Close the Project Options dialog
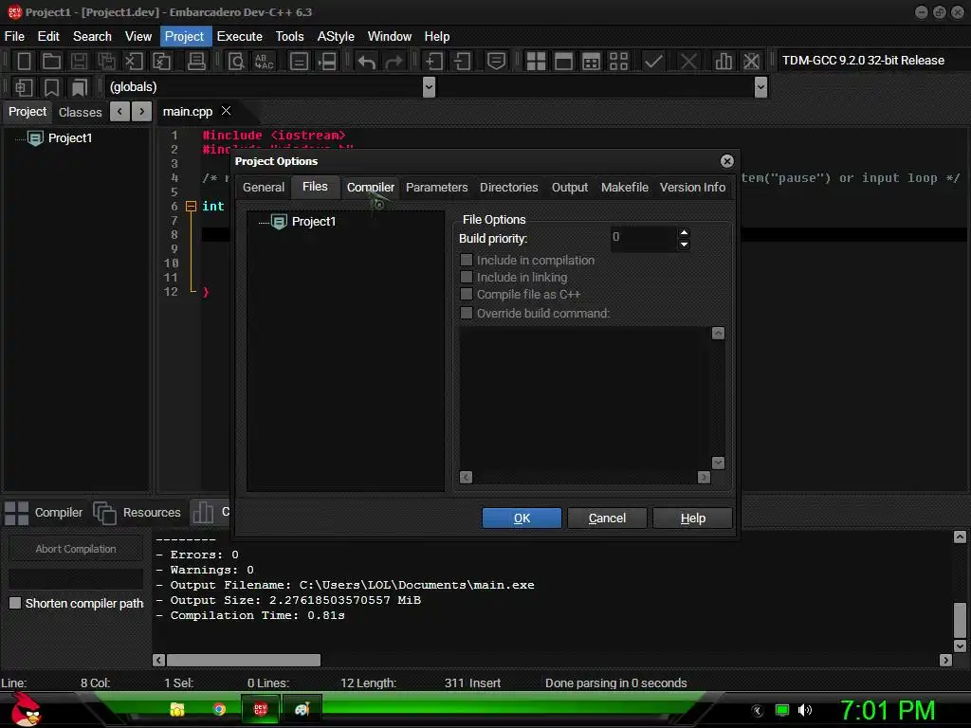The height and width of the screenshot is (728, 971). tap(727, 161)
